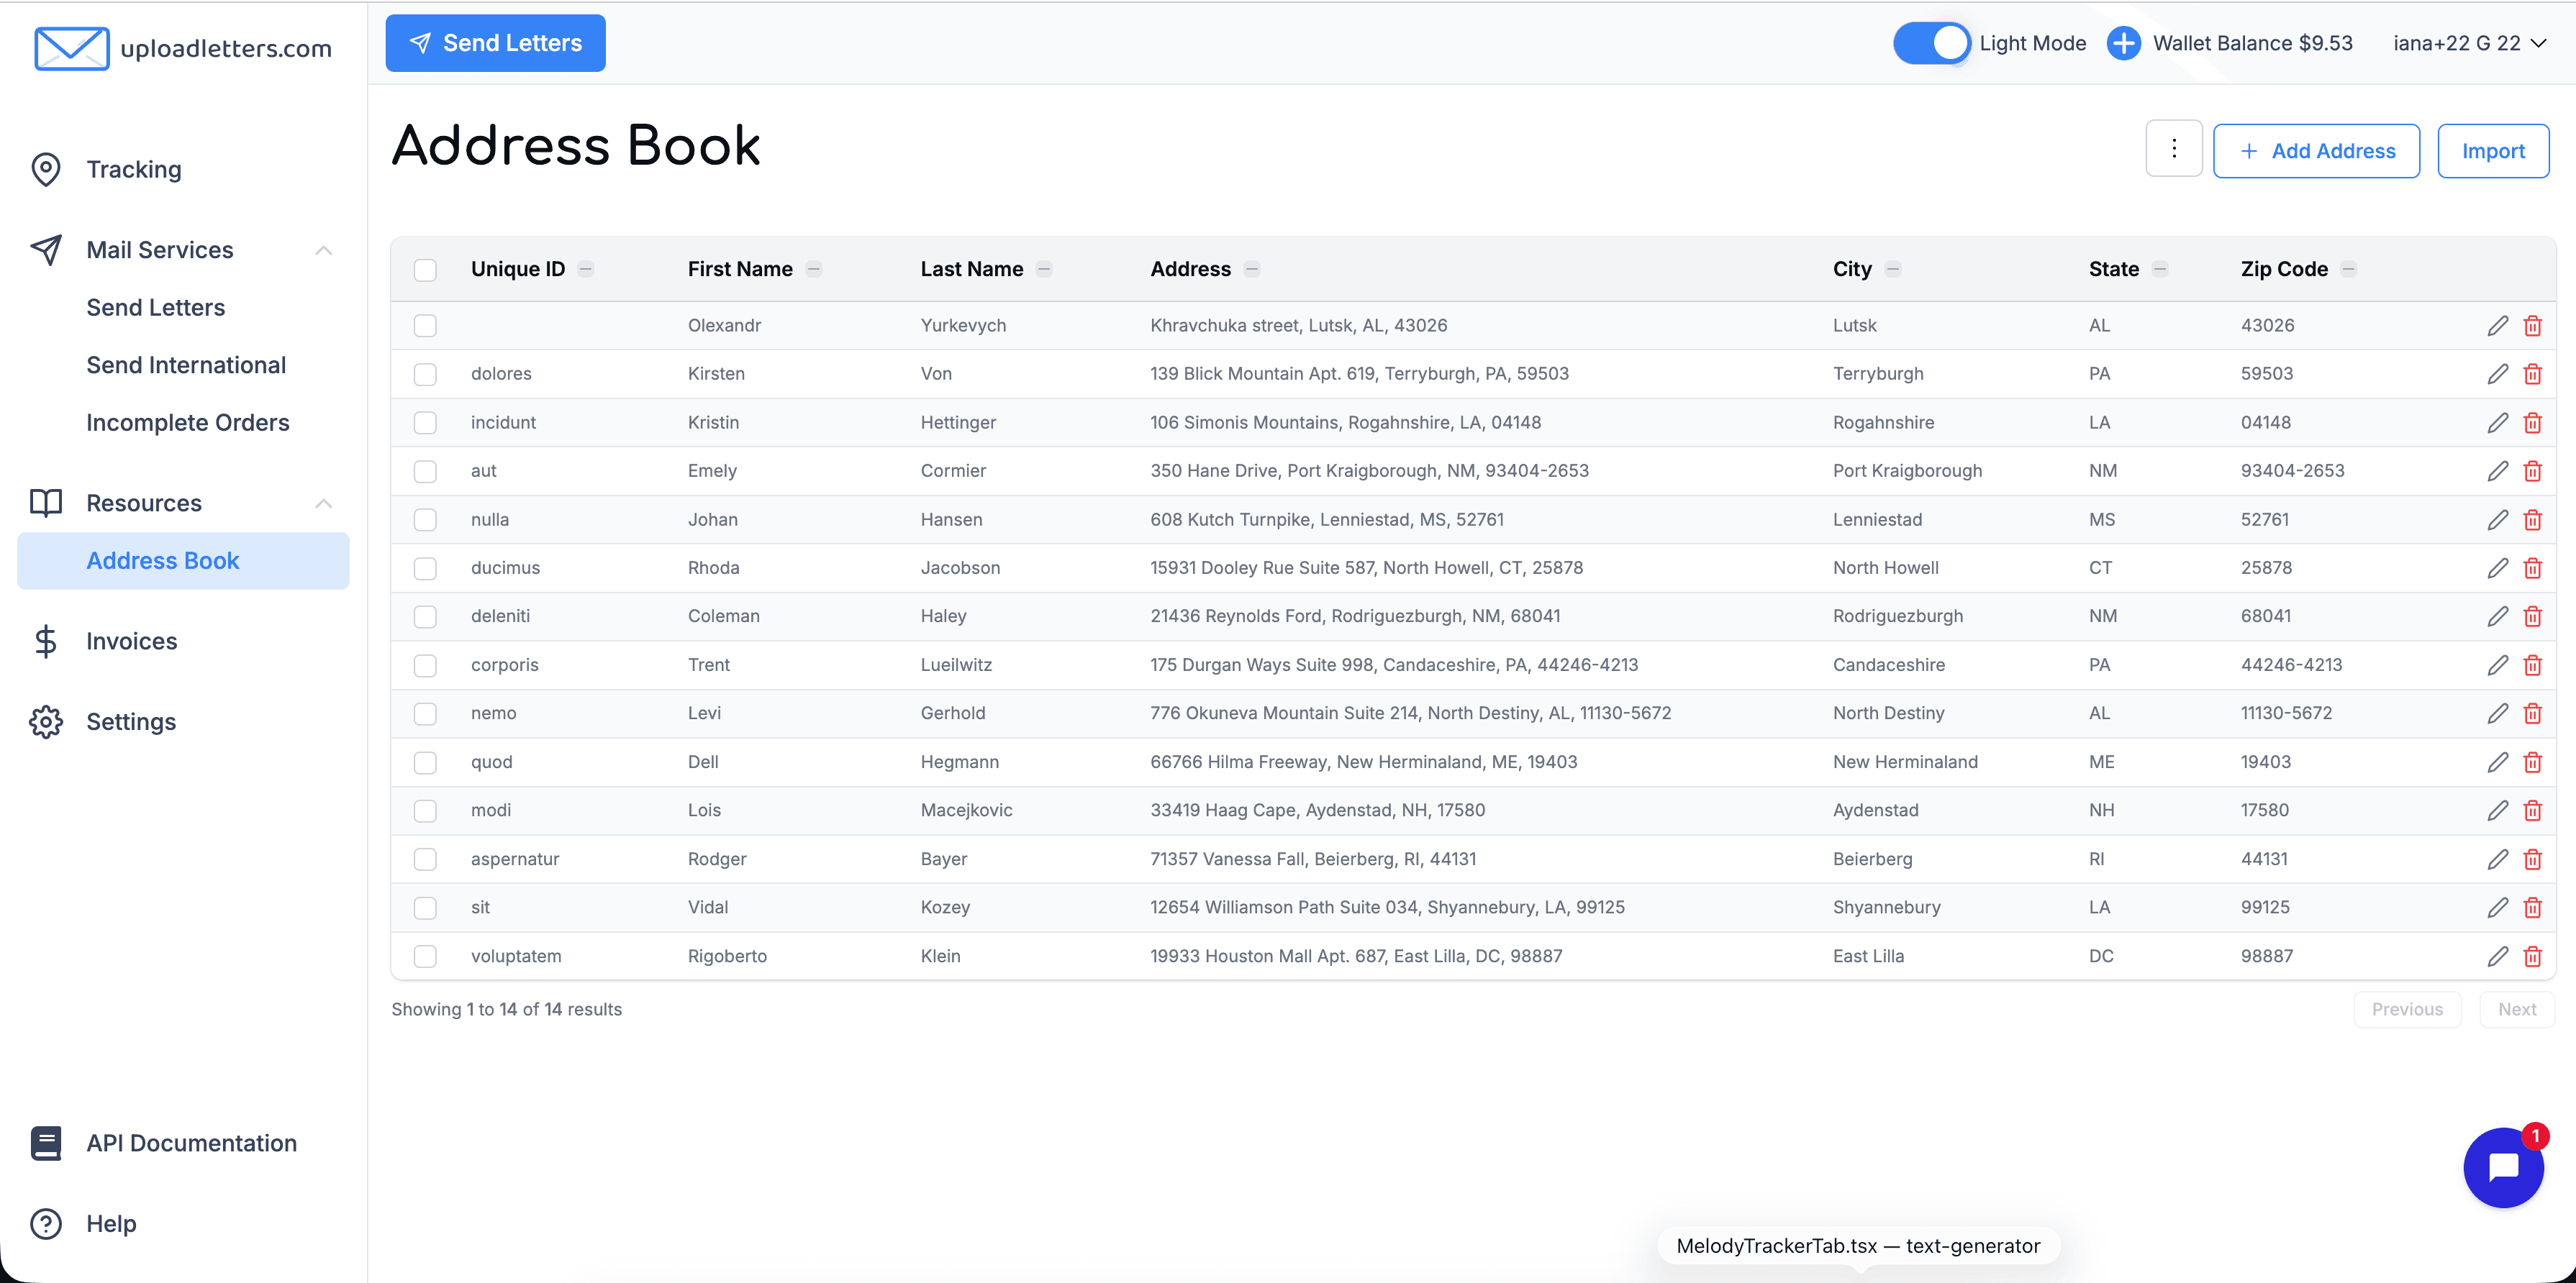The image size is (2576, 1283).
Task: Edit the Rhoda Jacobson entry
Action: [x=2497, y=567]
